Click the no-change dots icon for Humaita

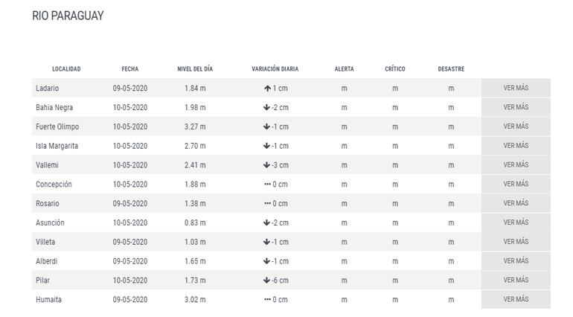tap(267, 300)
